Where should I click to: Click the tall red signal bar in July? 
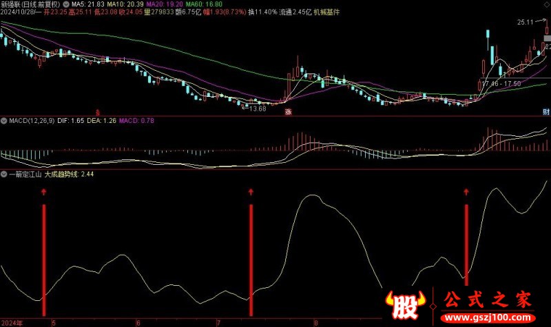click(251, 260)
